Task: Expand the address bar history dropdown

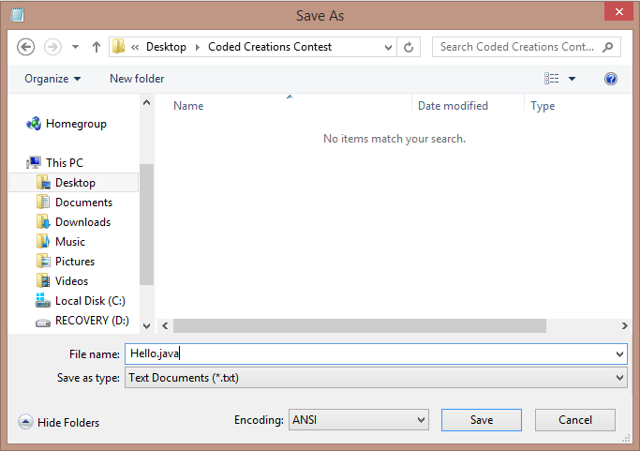Action: (388, 48)
